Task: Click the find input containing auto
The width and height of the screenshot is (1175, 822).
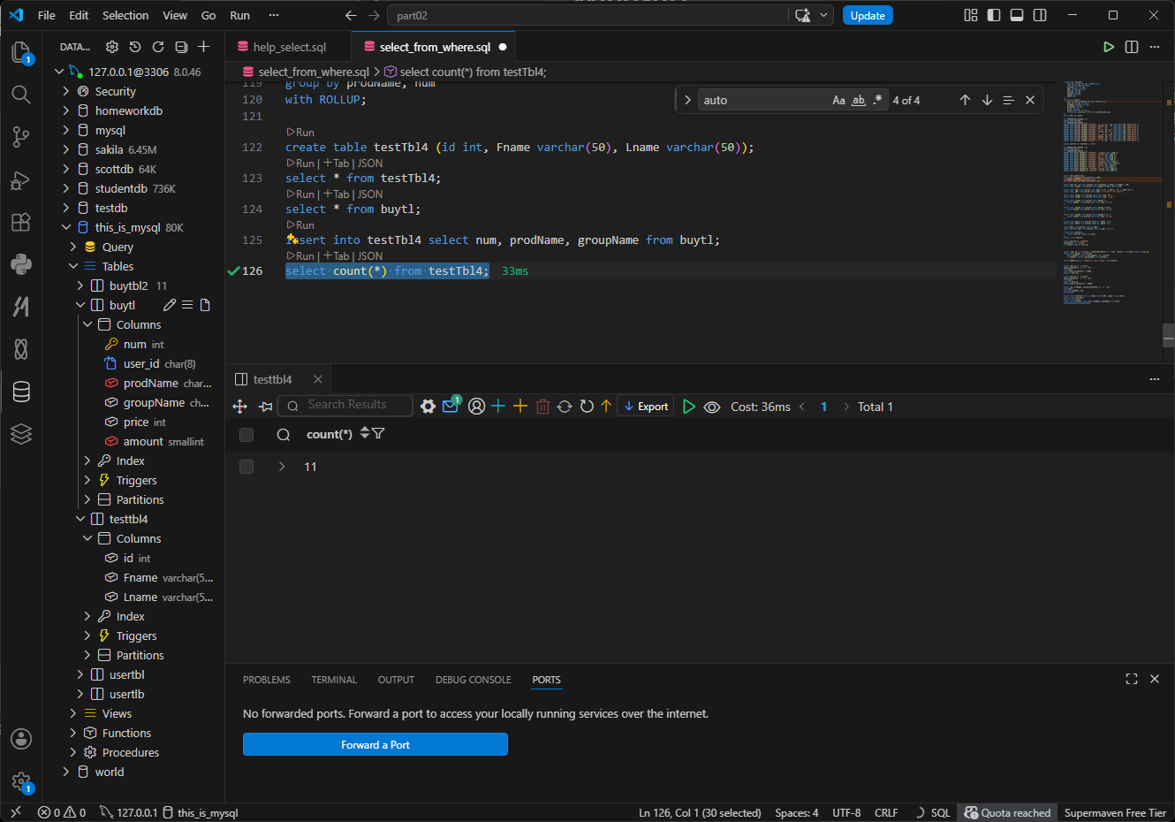Action: point(764,100)
